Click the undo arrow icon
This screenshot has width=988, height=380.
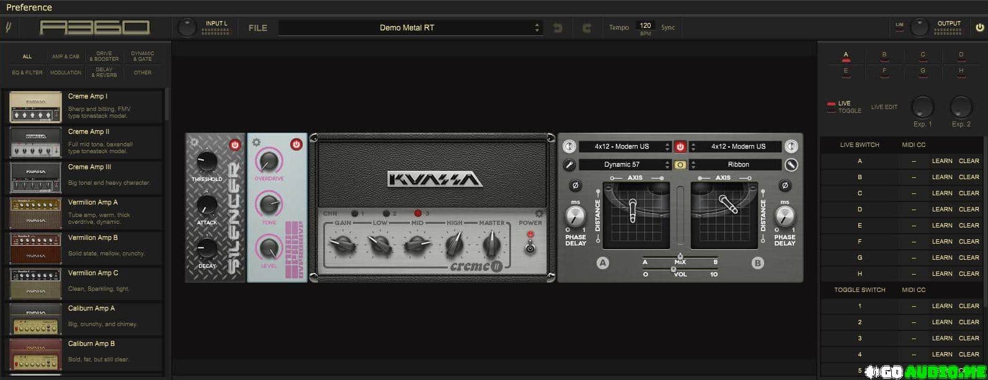(x=558, y=28)
